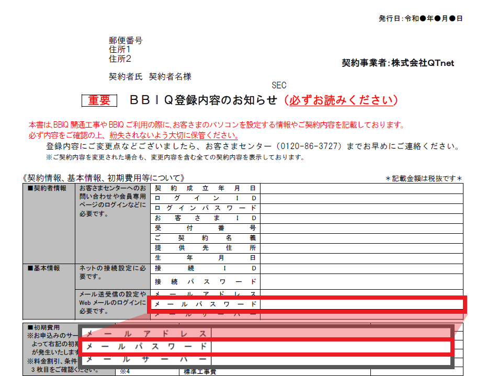Click the 契約者氏 text

point(126,76)
